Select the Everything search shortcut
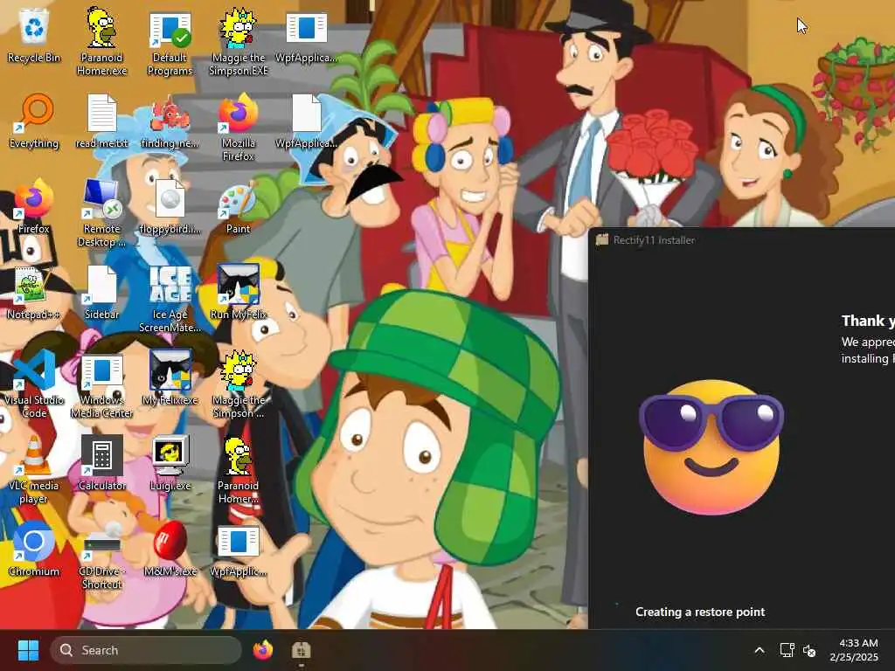This screenshot has height=671, width=895. coord(34,121)
